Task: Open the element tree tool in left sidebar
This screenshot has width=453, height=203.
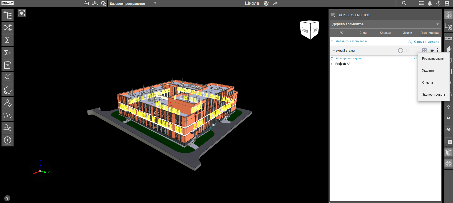Action: [8, 15]
